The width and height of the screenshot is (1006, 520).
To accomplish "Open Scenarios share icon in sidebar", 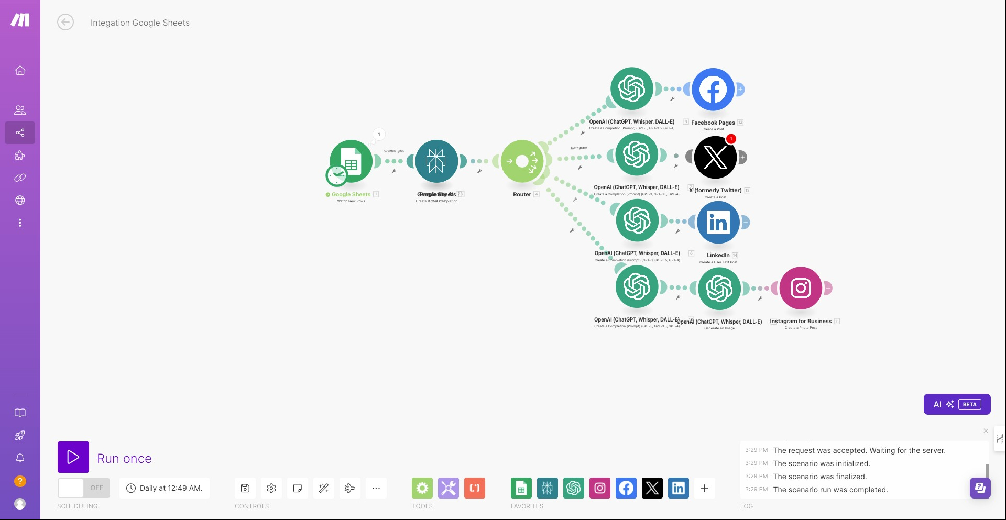I will [20, 132].
